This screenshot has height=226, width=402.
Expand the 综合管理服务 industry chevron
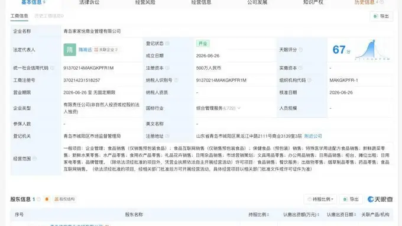click(x=239, y=108)
